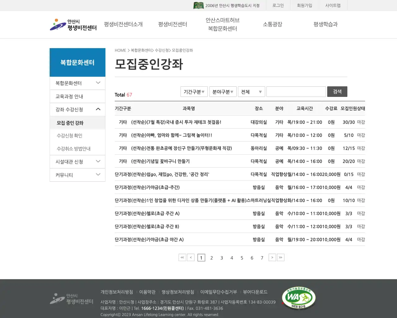Open the 평생학습과 menu
This screenshot has height=318, width=397.
click(x=325, y=24)
